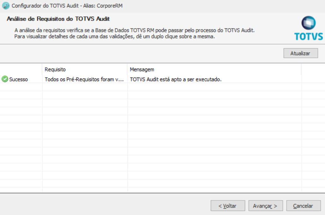This screenshot has width=325, height=215.
Task: Click the Atualizar button
Action: click(300, 53)
